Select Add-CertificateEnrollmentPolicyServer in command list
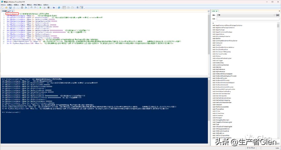Viewport: 281px width, 150px height. 225,41
